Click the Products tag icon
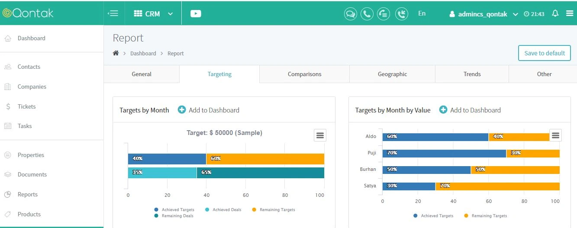 pos(7,214)
